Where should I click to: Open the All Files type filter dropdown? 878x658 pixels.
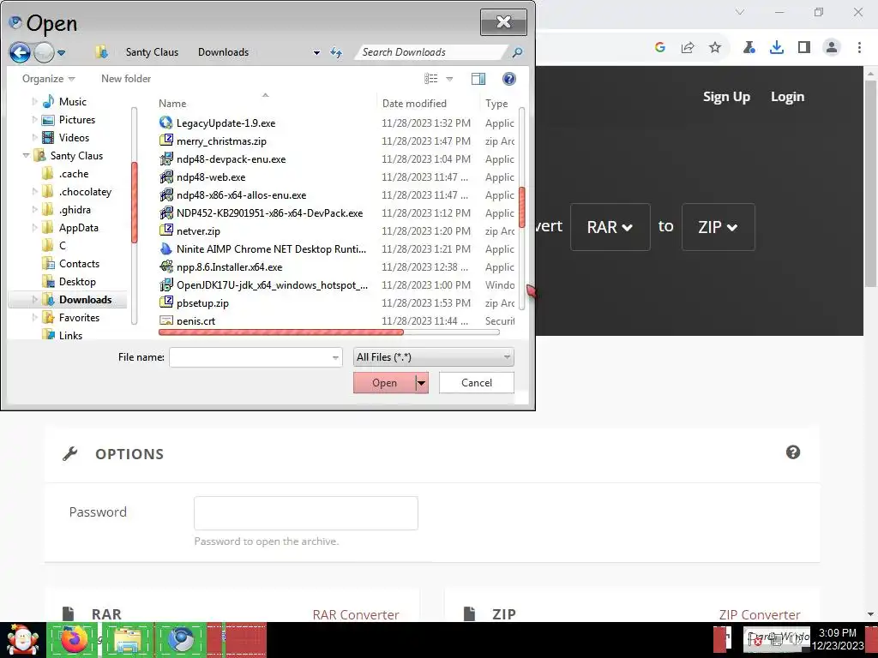coord(433,357)
